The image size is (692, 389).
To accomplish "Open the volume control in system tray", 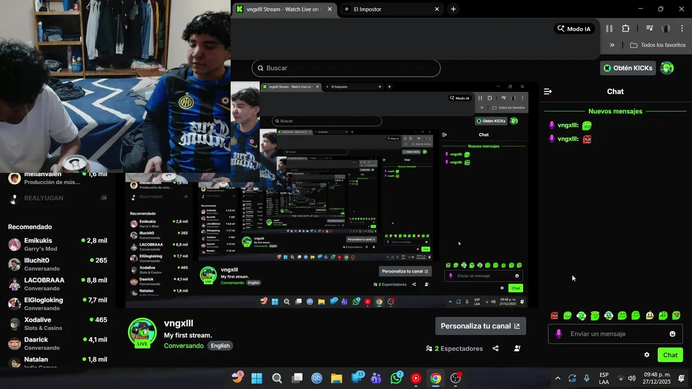I will pos(631,378).
